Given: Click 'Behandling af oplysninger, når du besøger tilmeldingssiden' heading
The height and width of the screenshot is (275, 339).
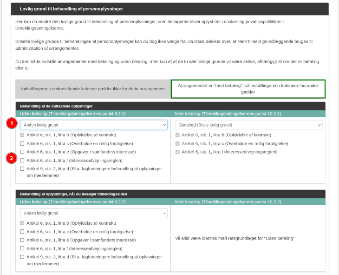Looking at the screenshot, I should pos(73,194).
